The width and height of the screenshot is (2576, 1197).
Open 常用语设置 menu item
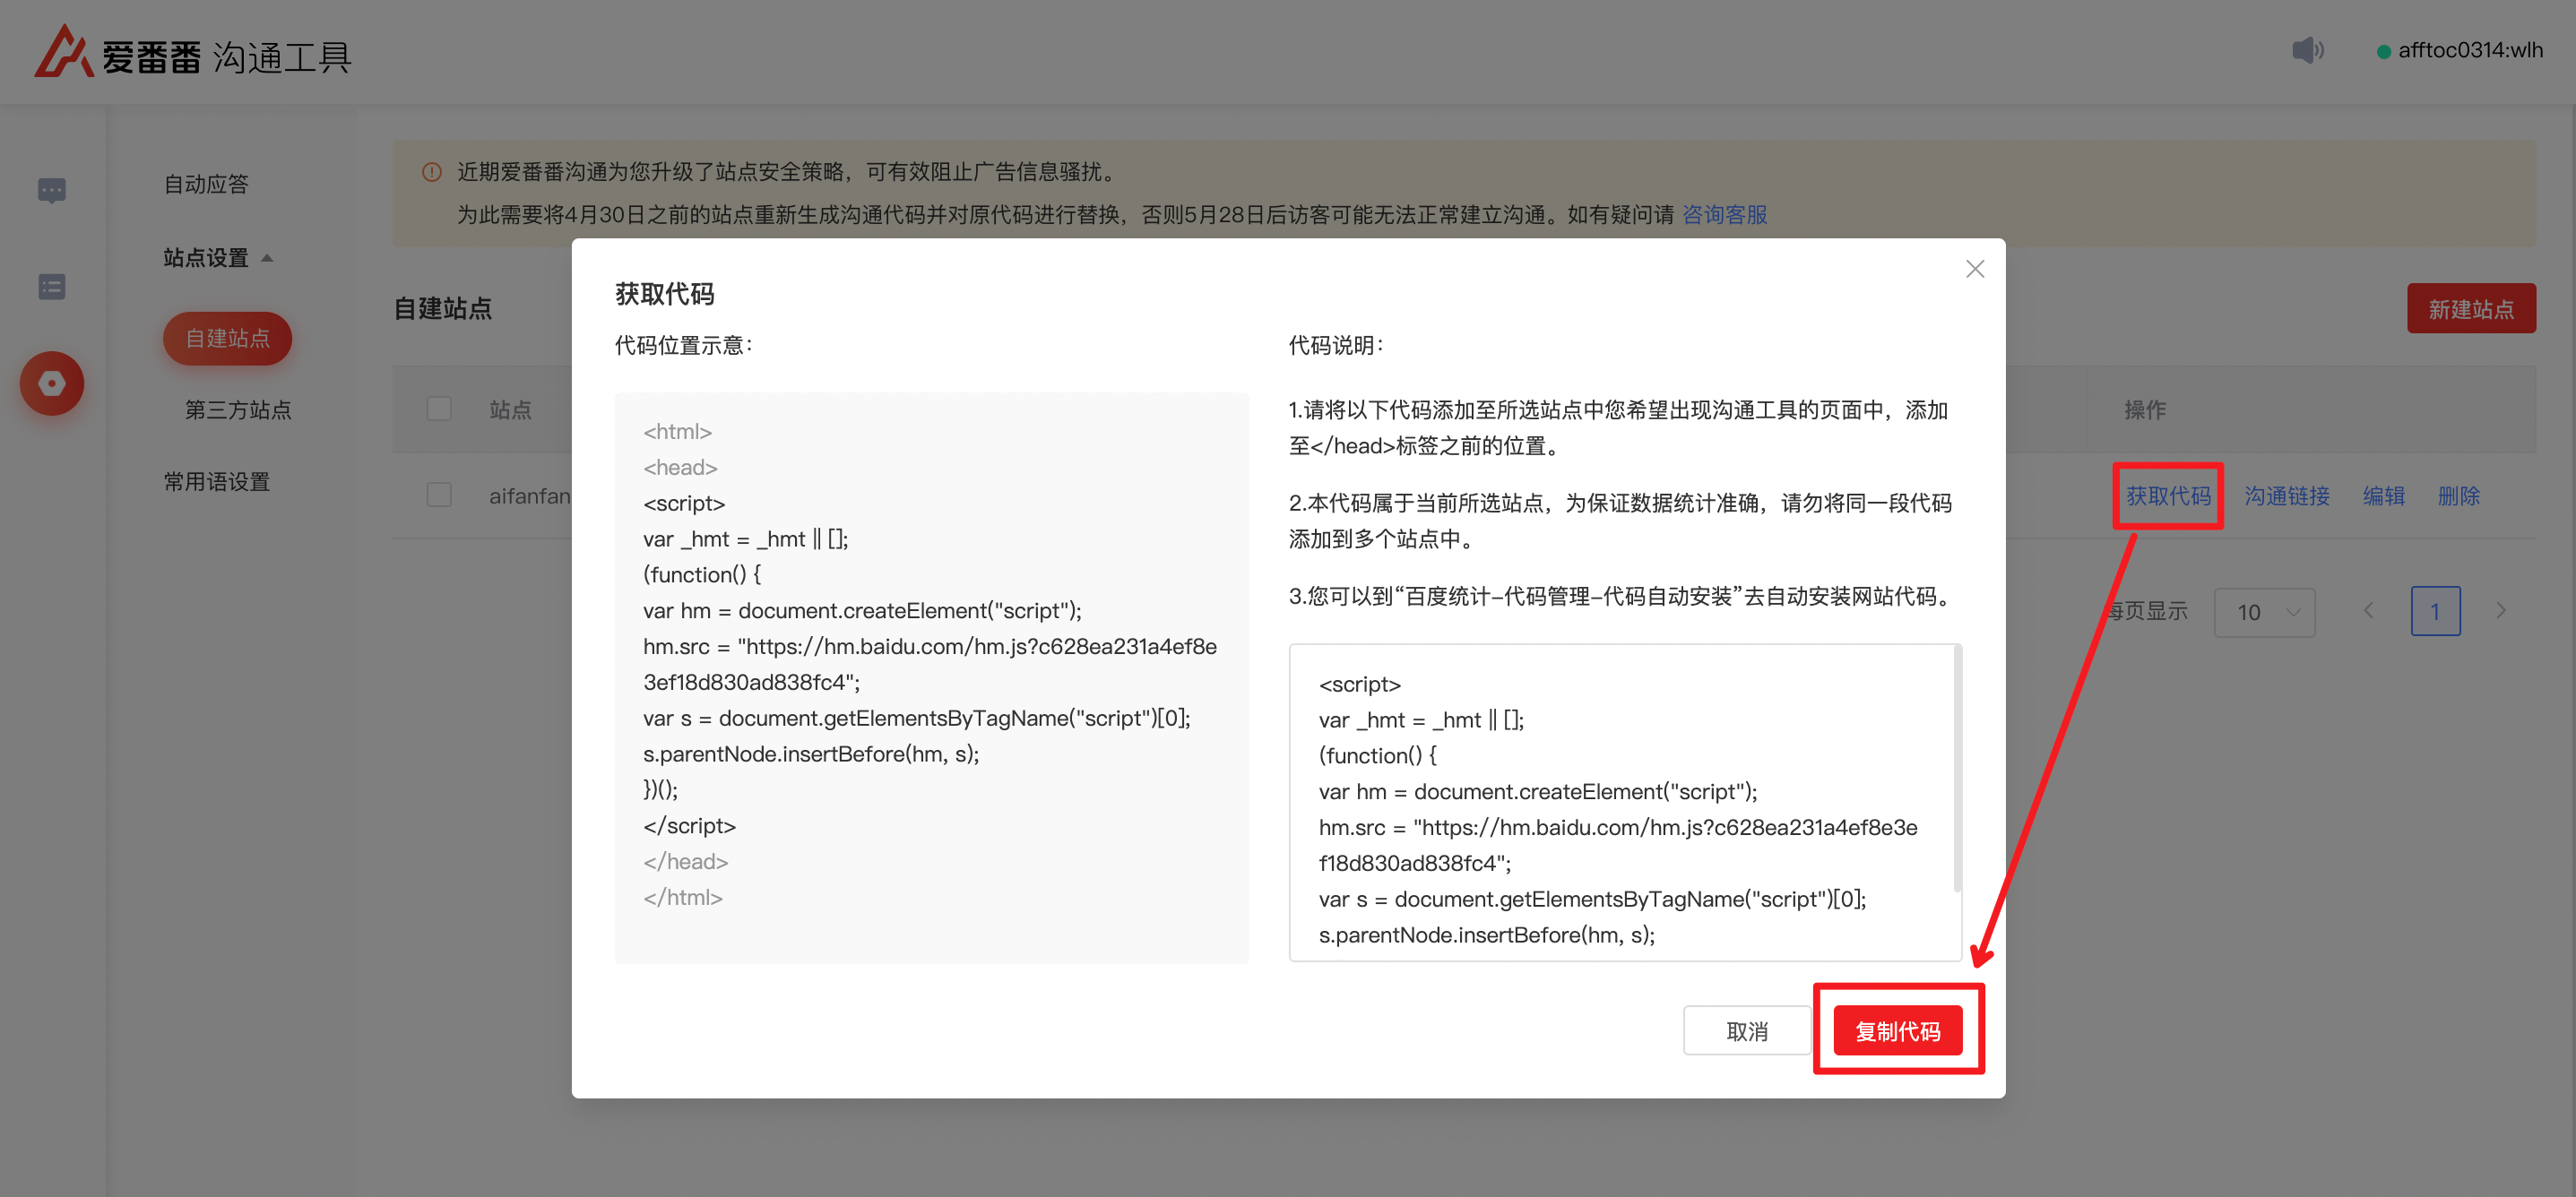click(217, 482)
